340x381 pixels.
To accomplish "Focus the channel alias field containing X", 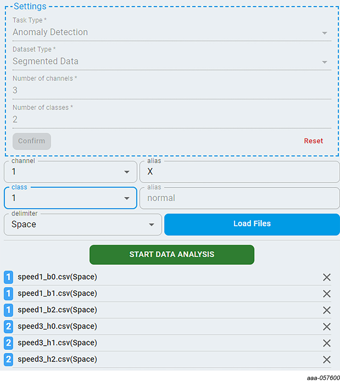I will pyautogui.click(x=239, y=172).
